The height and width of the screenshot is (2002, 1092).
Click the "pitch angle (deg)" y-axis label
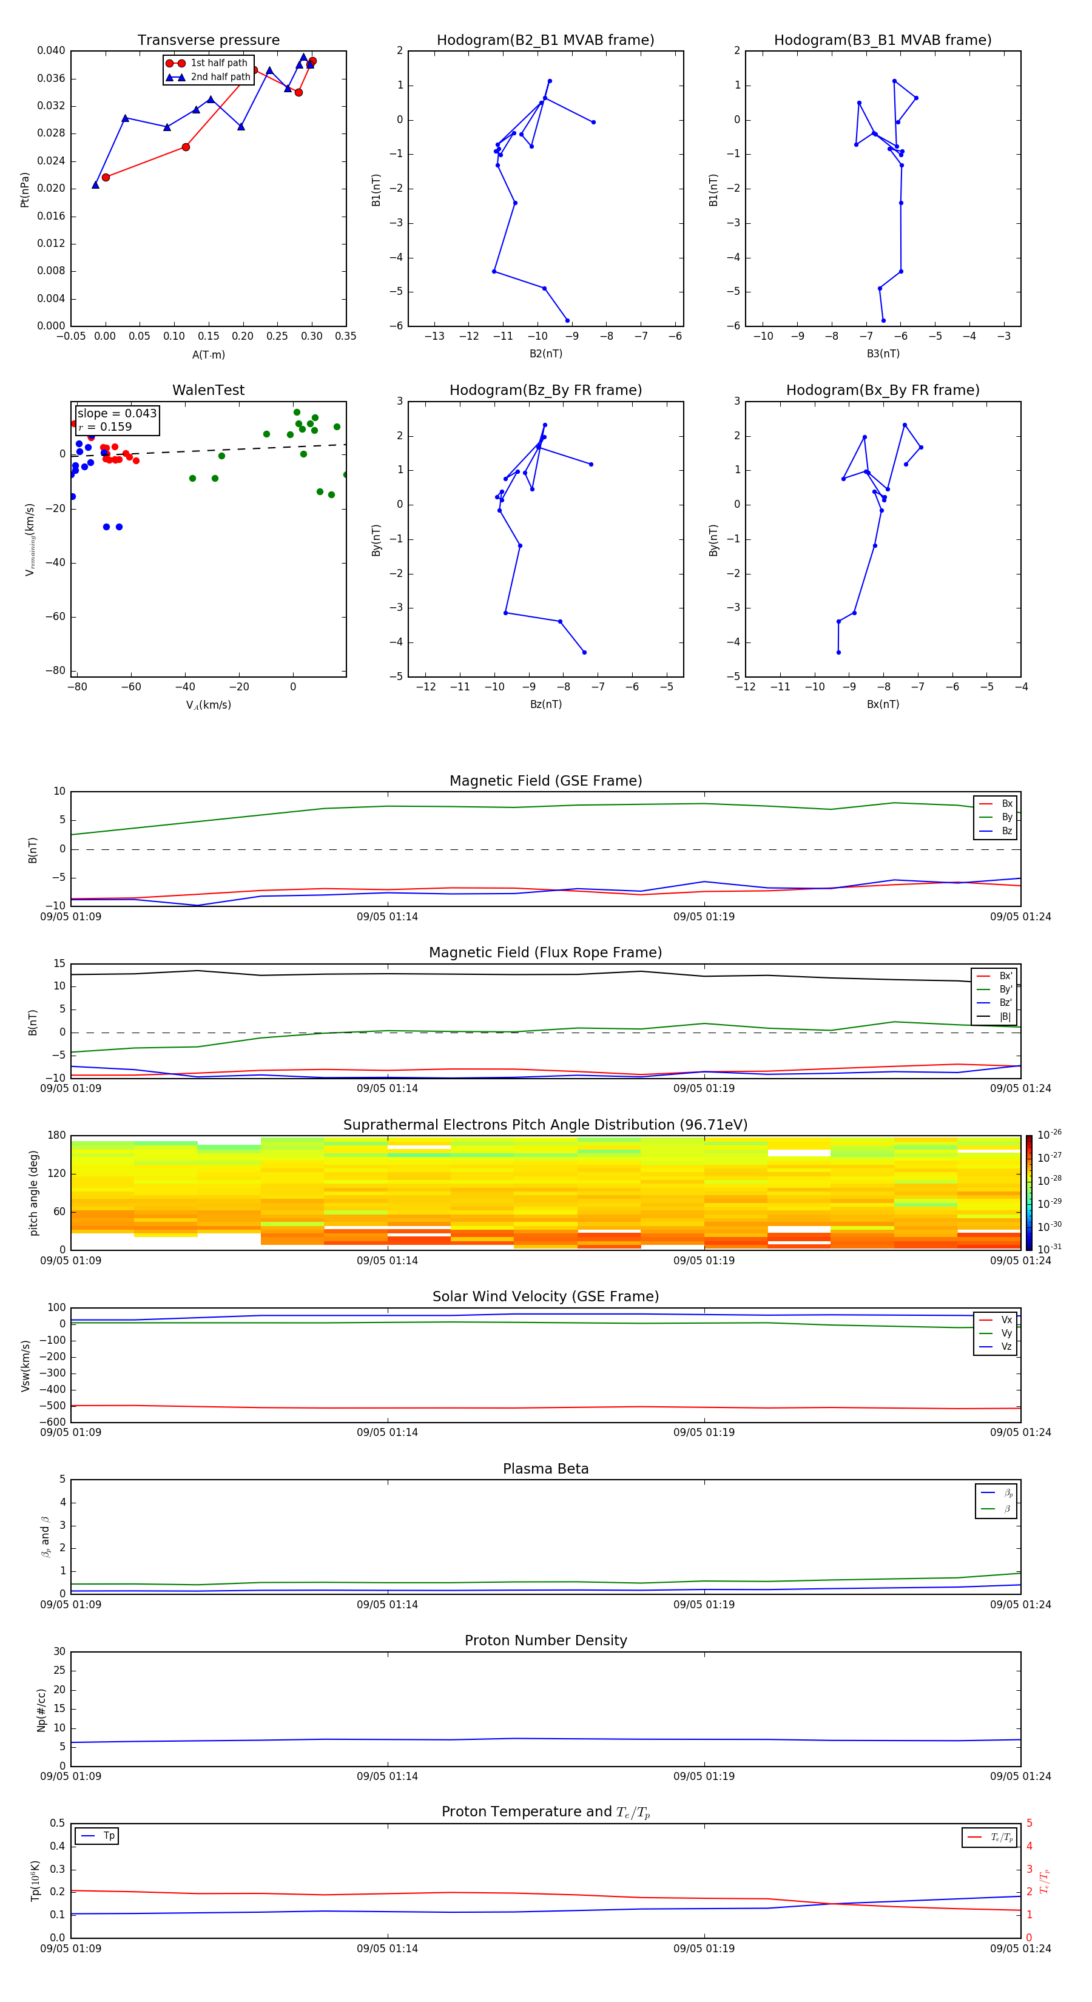33,1193
